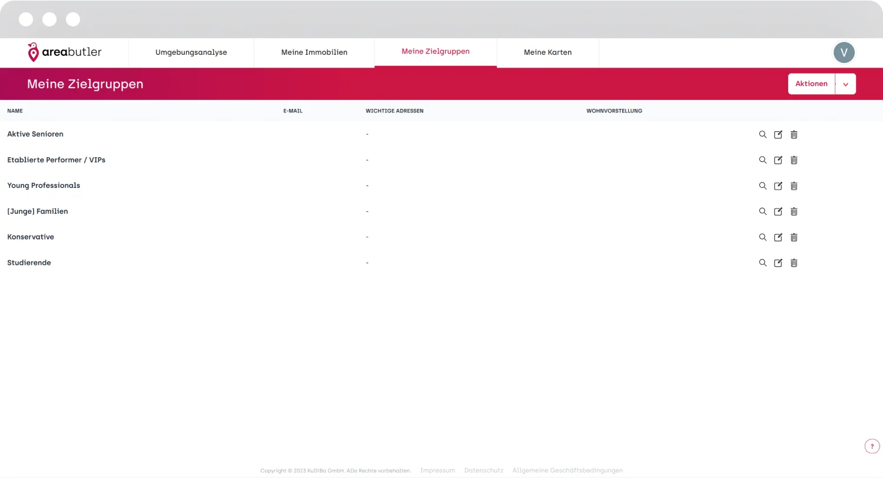
Task: Open the help question mark button
Action: (872, 447)
